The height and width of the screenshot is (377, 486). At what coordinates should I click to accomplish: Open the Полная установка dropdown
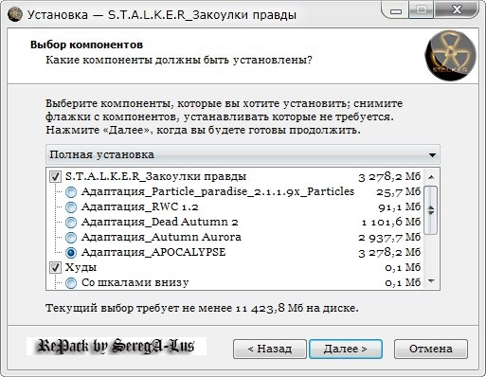pyautogui.click(x=243, y=154)
